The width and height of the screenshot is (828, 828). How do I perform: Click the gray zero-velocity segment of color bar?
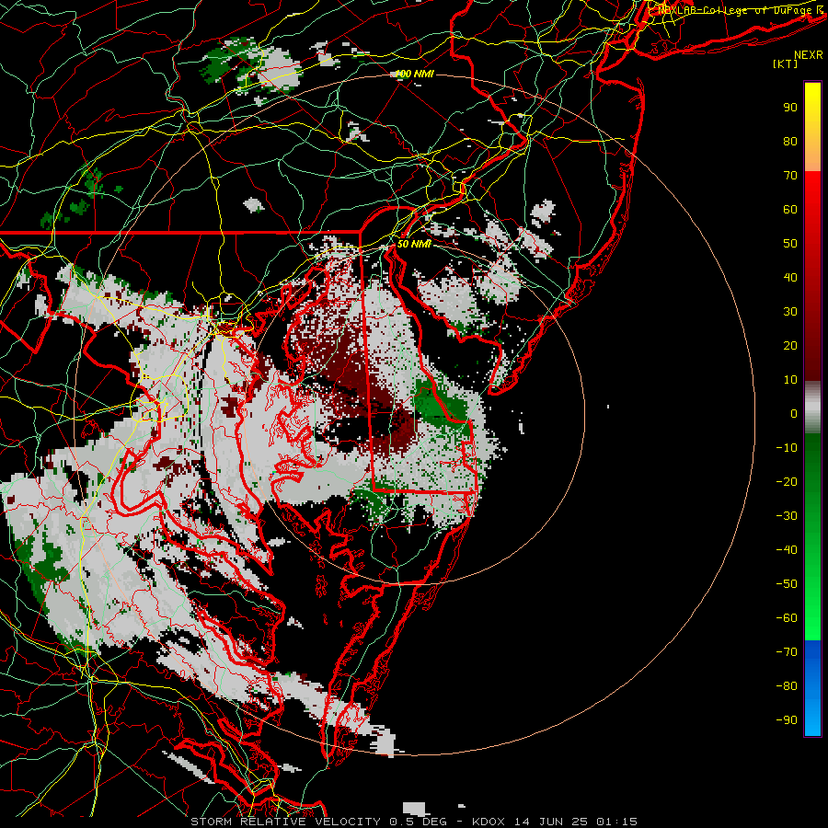812,408
